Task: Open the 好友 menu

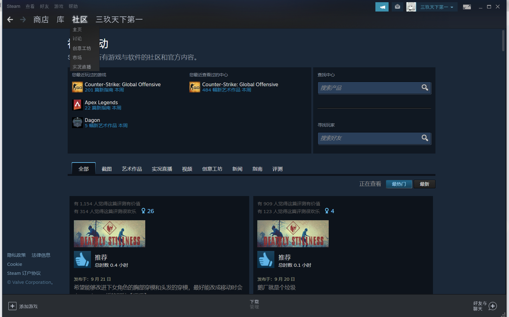Action: point(44,6)
